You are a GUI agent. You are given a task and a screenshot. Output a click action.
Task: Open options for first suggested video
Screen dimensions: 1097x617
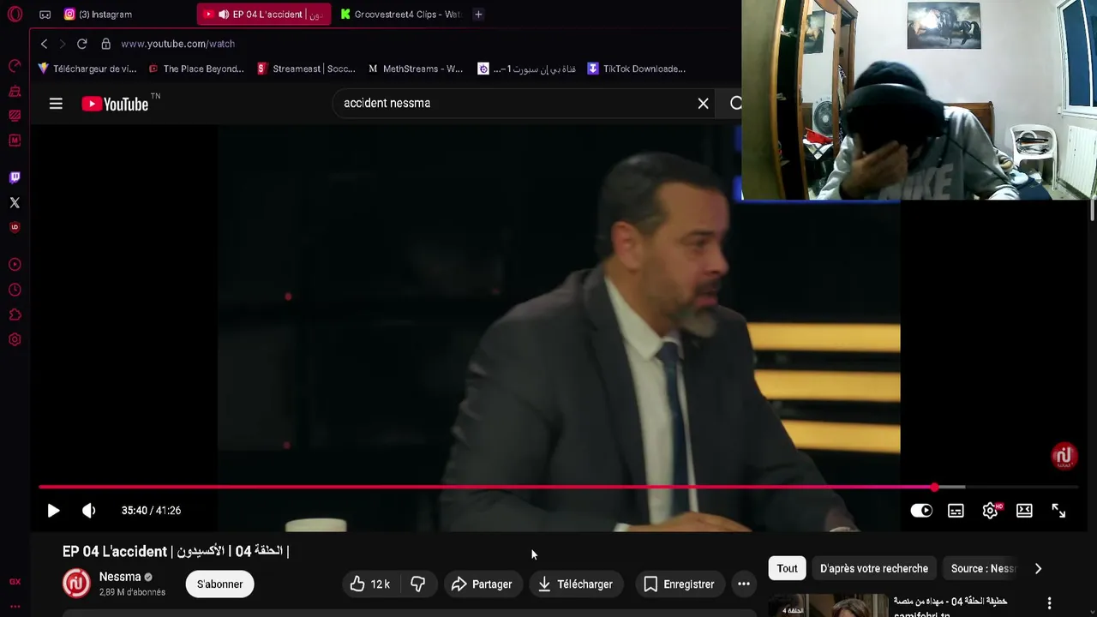[x=1049, y=603]
